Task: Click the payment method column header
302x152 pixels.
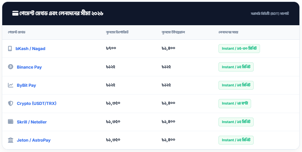Action: [17, 32]
